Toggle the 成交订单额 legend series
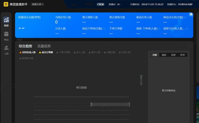The image size is (199, 123). tap(46, 52)
